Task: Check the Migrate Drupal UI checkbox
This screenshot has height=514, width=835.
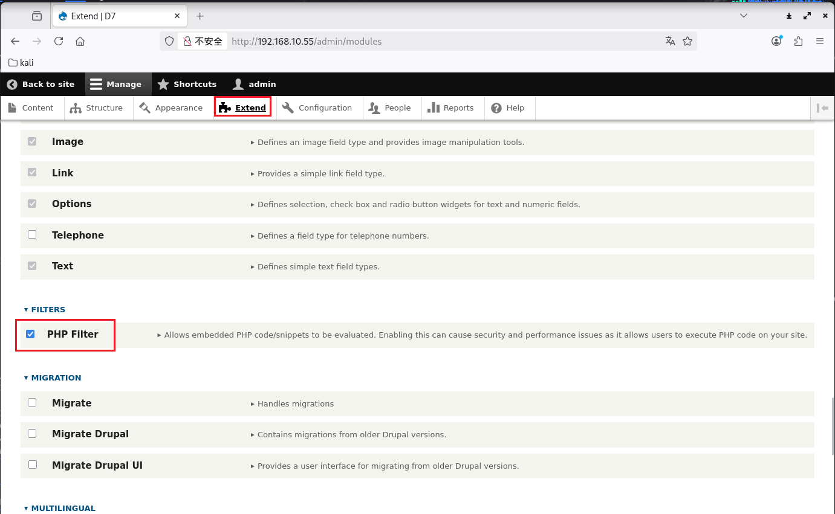Action: pos(32,465)
